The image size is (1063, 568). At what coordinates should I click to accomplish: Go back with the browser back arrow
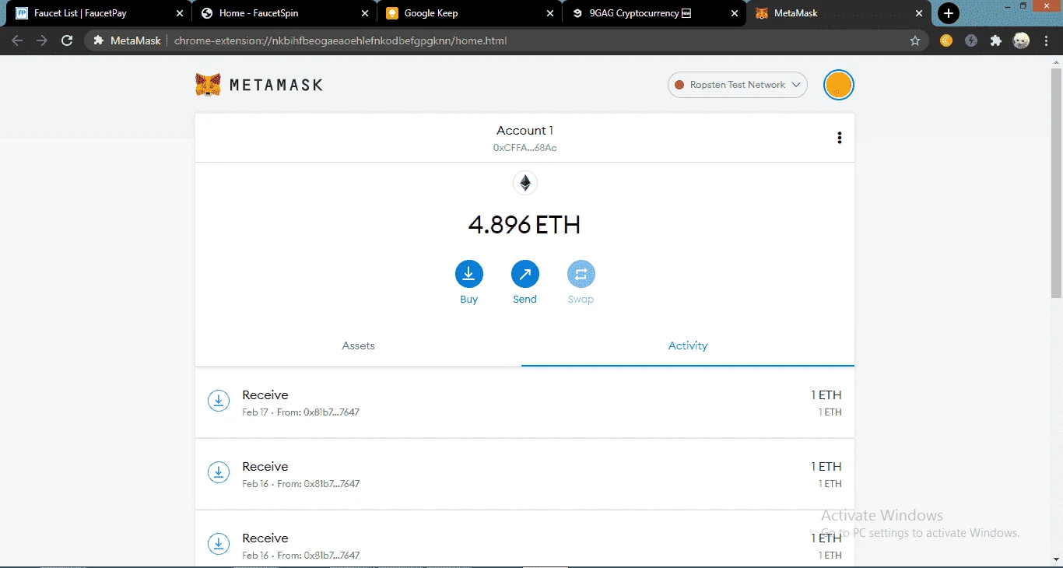point(17,40)
